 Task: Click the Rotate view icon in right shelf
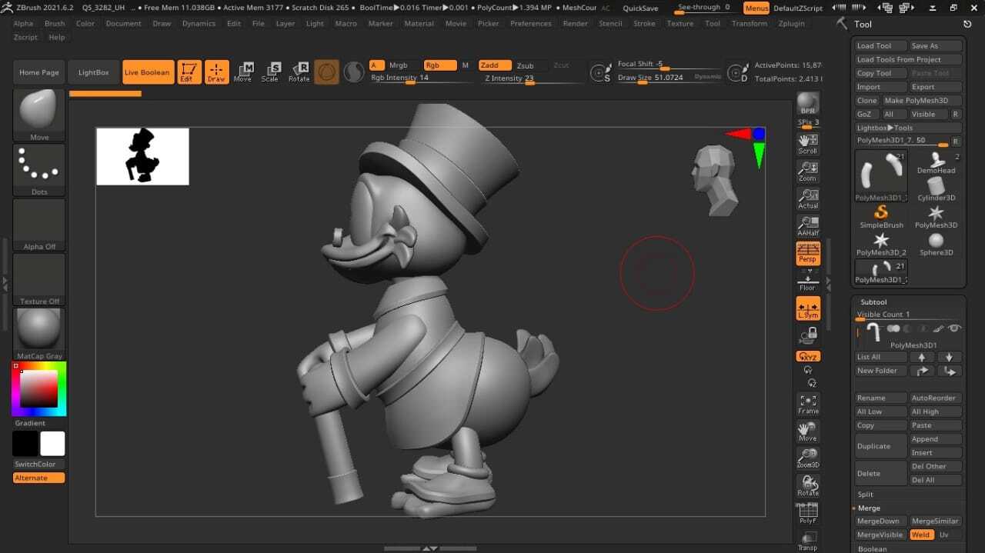tap(808, 486)
